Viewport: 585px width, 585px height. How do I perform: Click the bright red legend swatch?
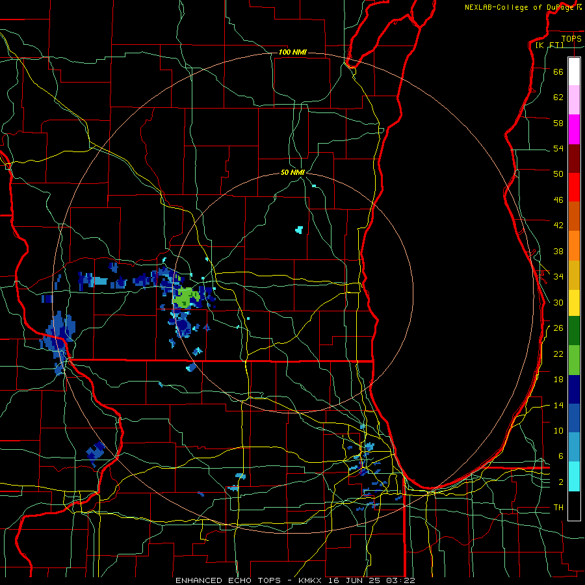tap(574, 187)
